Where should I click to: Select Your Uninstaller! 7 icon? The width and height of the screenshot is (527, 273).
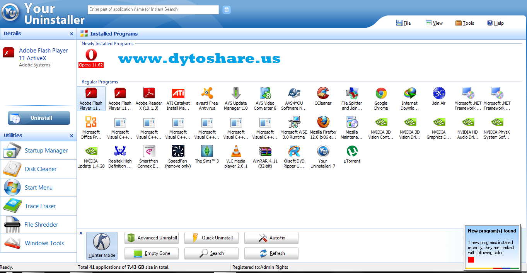pos(323,156)
